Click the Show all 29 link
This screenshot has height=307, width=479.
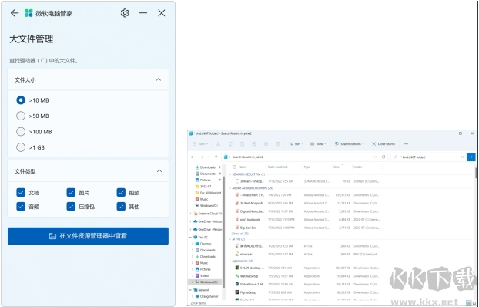coord(239,234)
